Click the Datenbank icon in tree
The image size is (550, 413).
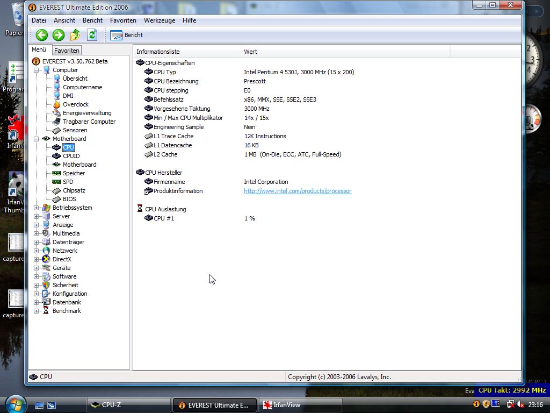pos(46,302)
